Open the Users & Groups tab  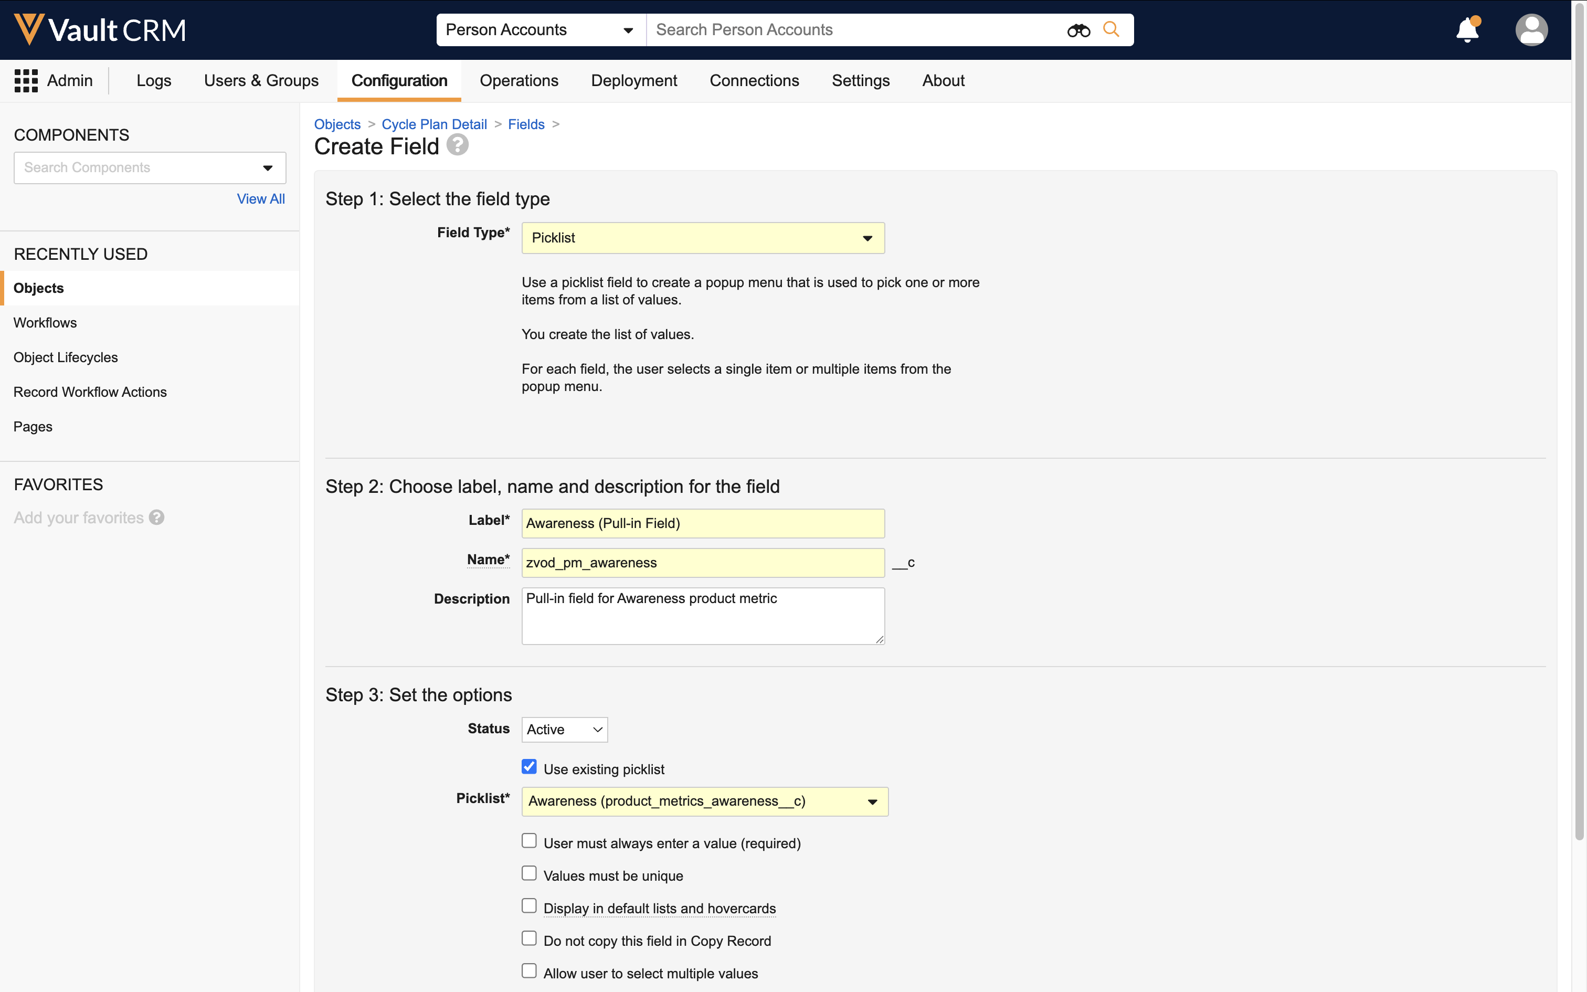coord(261,81)
